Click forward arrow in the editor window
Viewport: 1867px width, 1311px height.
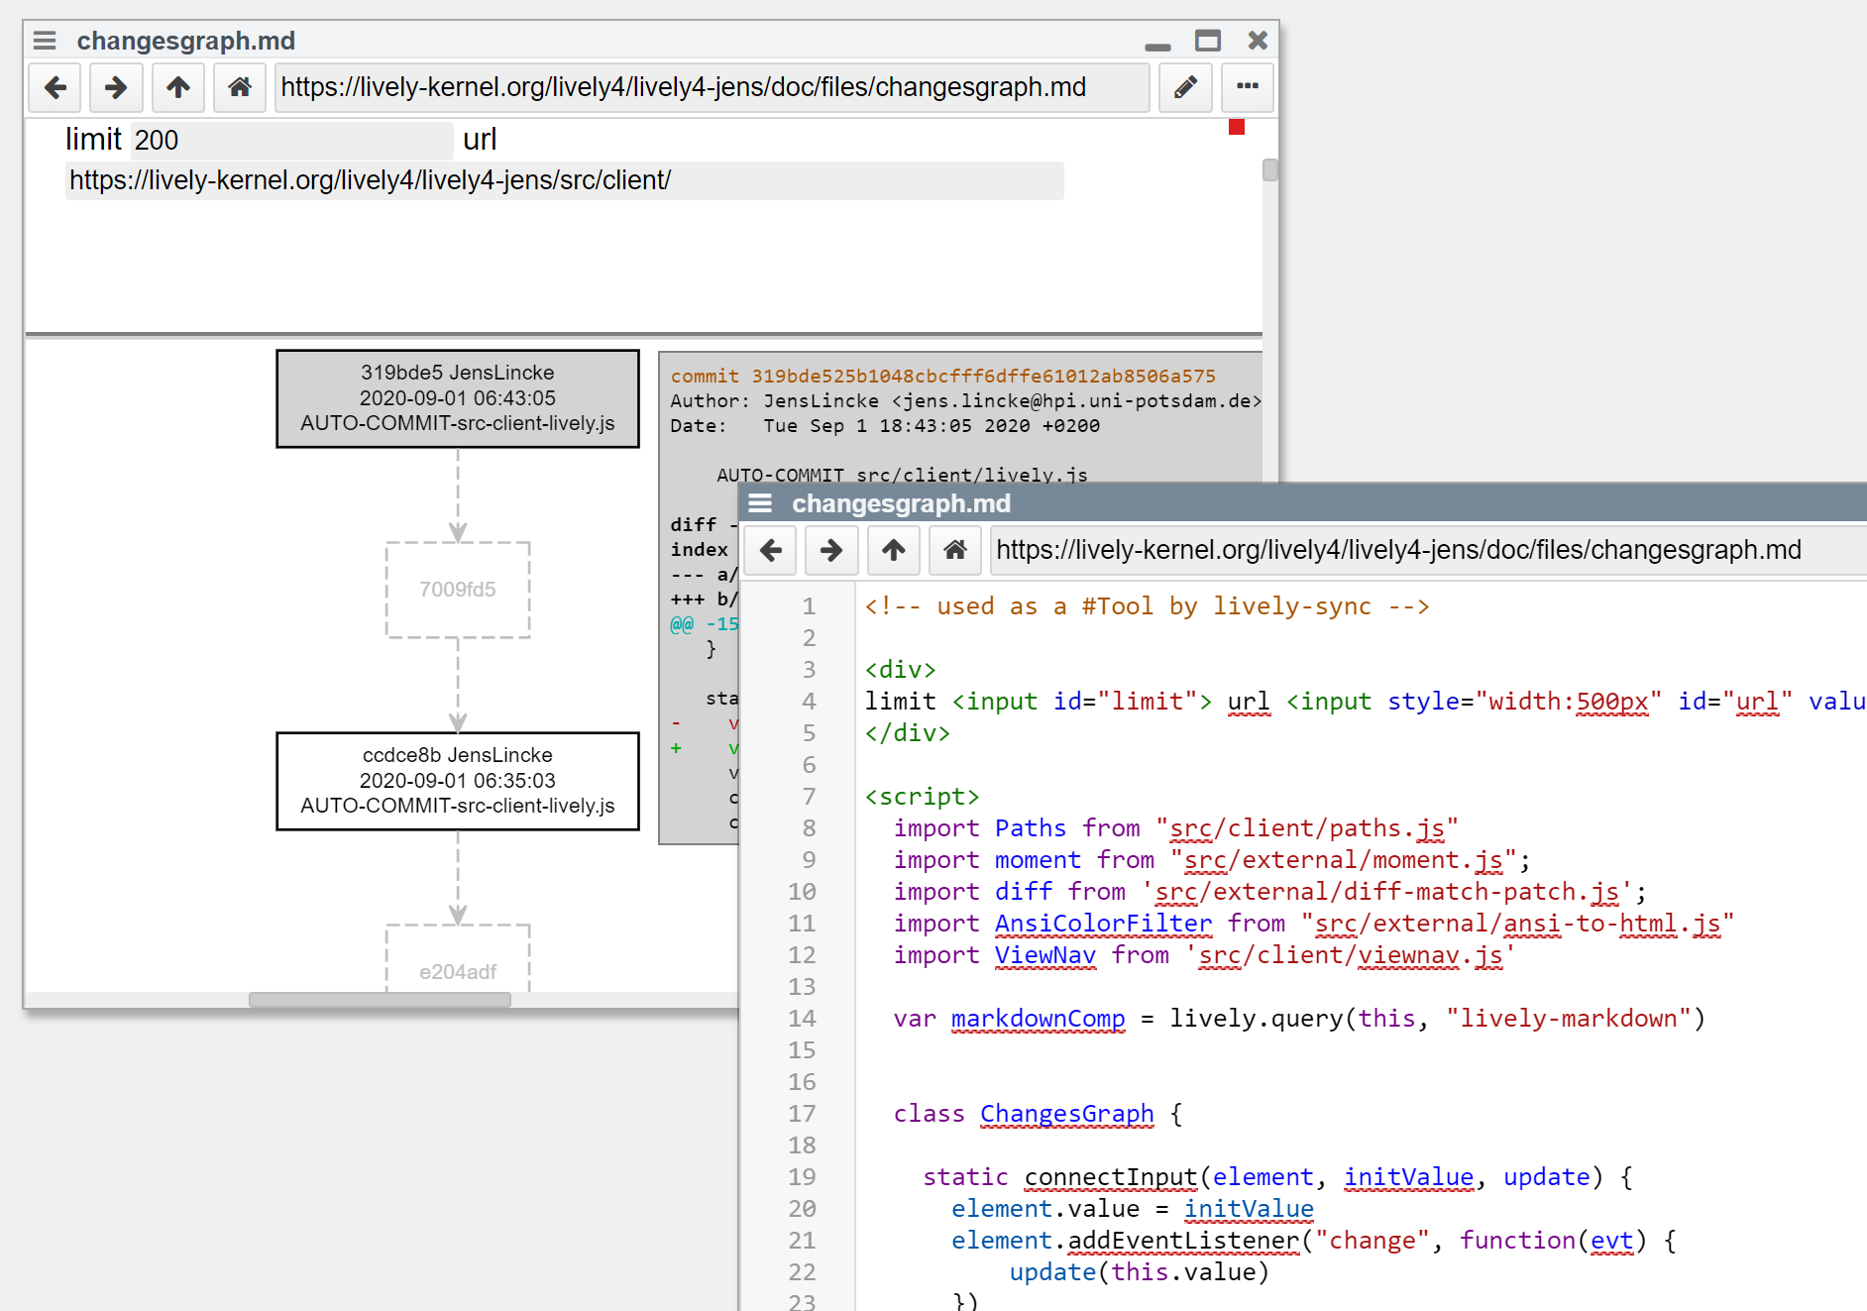point(831,550)
